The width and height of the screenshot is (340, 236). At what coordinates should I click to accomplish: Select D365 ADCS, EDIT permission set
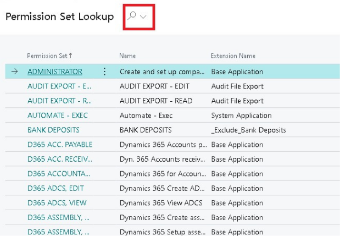point(55,188)
